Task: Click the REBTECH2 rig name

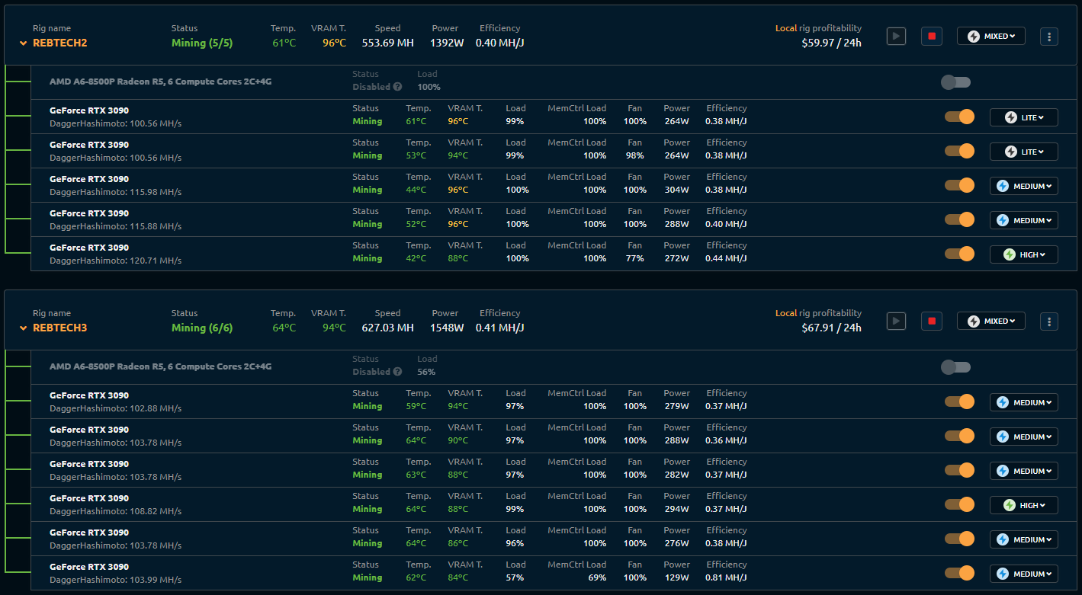Action: pyautogui.click(x=60, y=43)
